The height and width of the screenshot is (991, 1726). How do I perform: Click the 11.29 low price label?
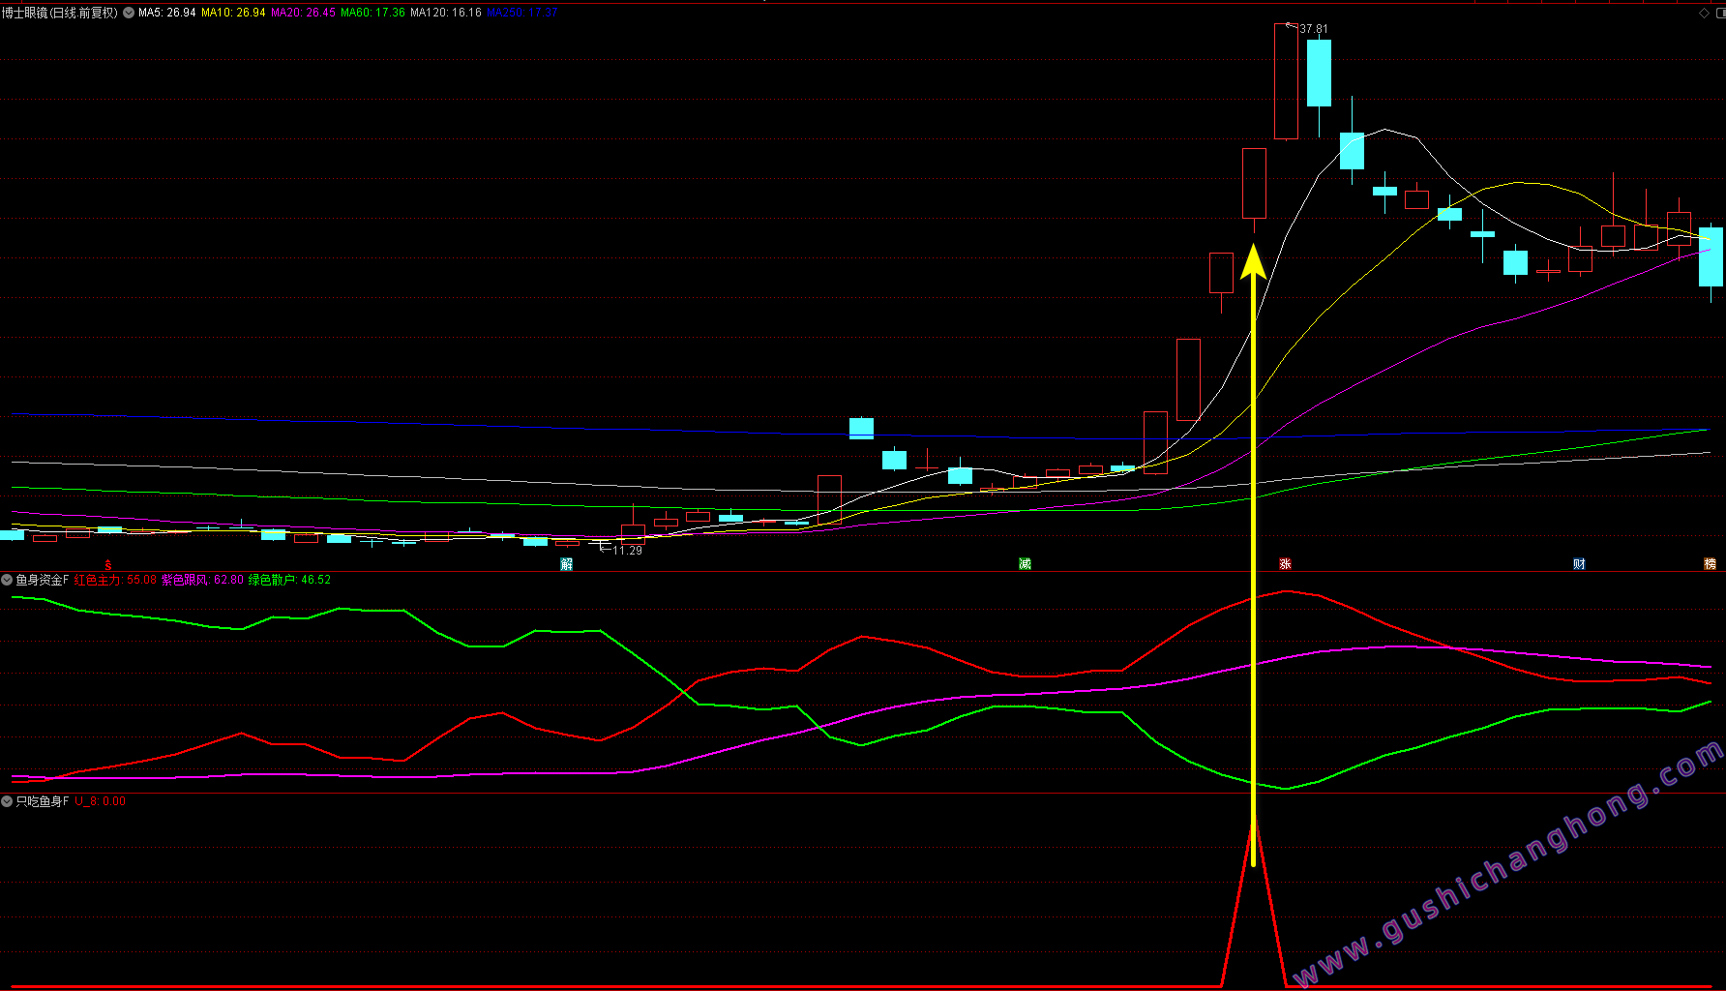pos(627,550)
